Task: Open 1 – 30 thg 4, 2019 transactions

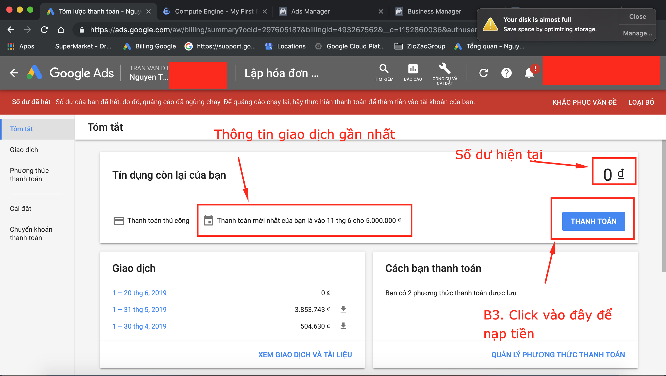Action: point(139,326)
